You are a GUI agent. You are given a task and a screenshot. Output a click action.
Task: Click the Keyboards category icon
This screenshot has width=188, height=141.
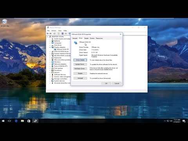52,58
